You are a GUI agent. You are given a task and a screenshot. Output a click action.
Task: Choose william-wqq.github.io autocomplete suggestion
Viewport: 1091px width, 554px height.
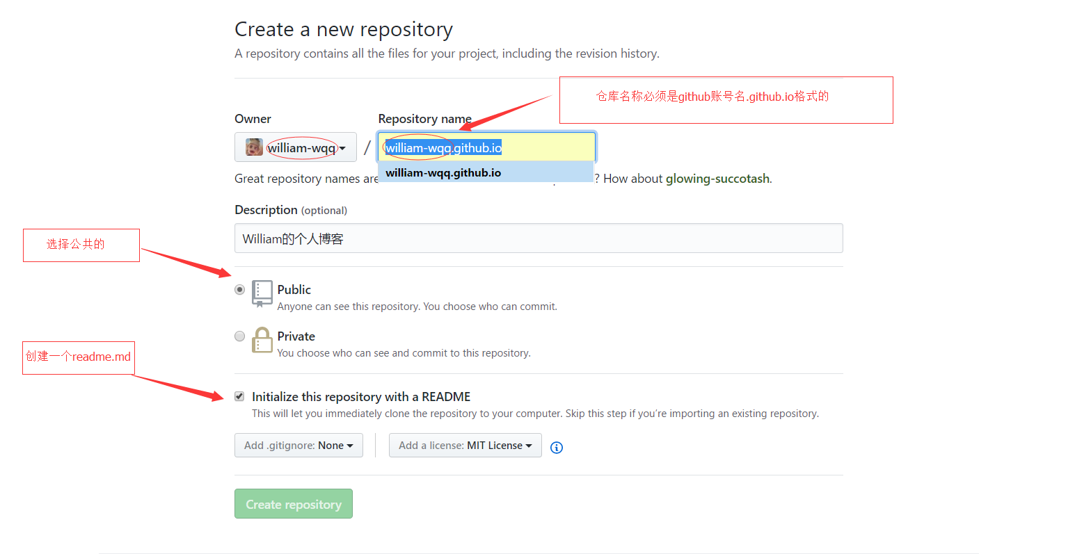point(486,172)
